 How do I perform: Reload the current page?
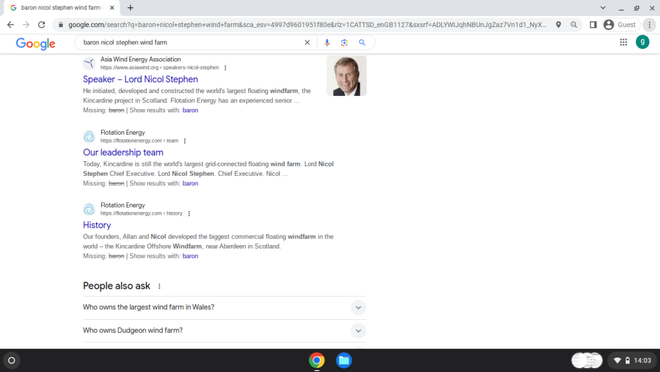pos(42,25)
